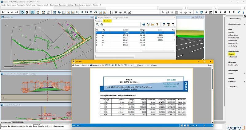
Task: Jump to last station with skip-forward arrow
Action: [x=234, y=12]
